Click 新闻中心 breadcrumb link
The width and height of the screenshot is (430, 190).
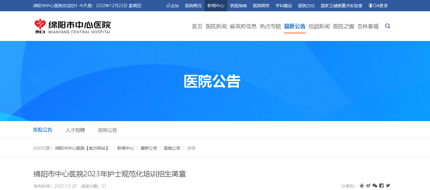(x=125, y=148)
